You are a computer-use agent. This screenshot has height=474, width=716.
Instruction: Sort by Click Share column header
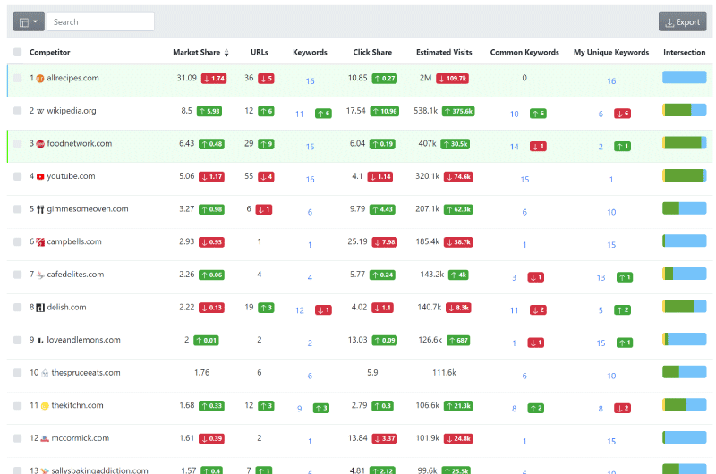[x=372, y=52]
